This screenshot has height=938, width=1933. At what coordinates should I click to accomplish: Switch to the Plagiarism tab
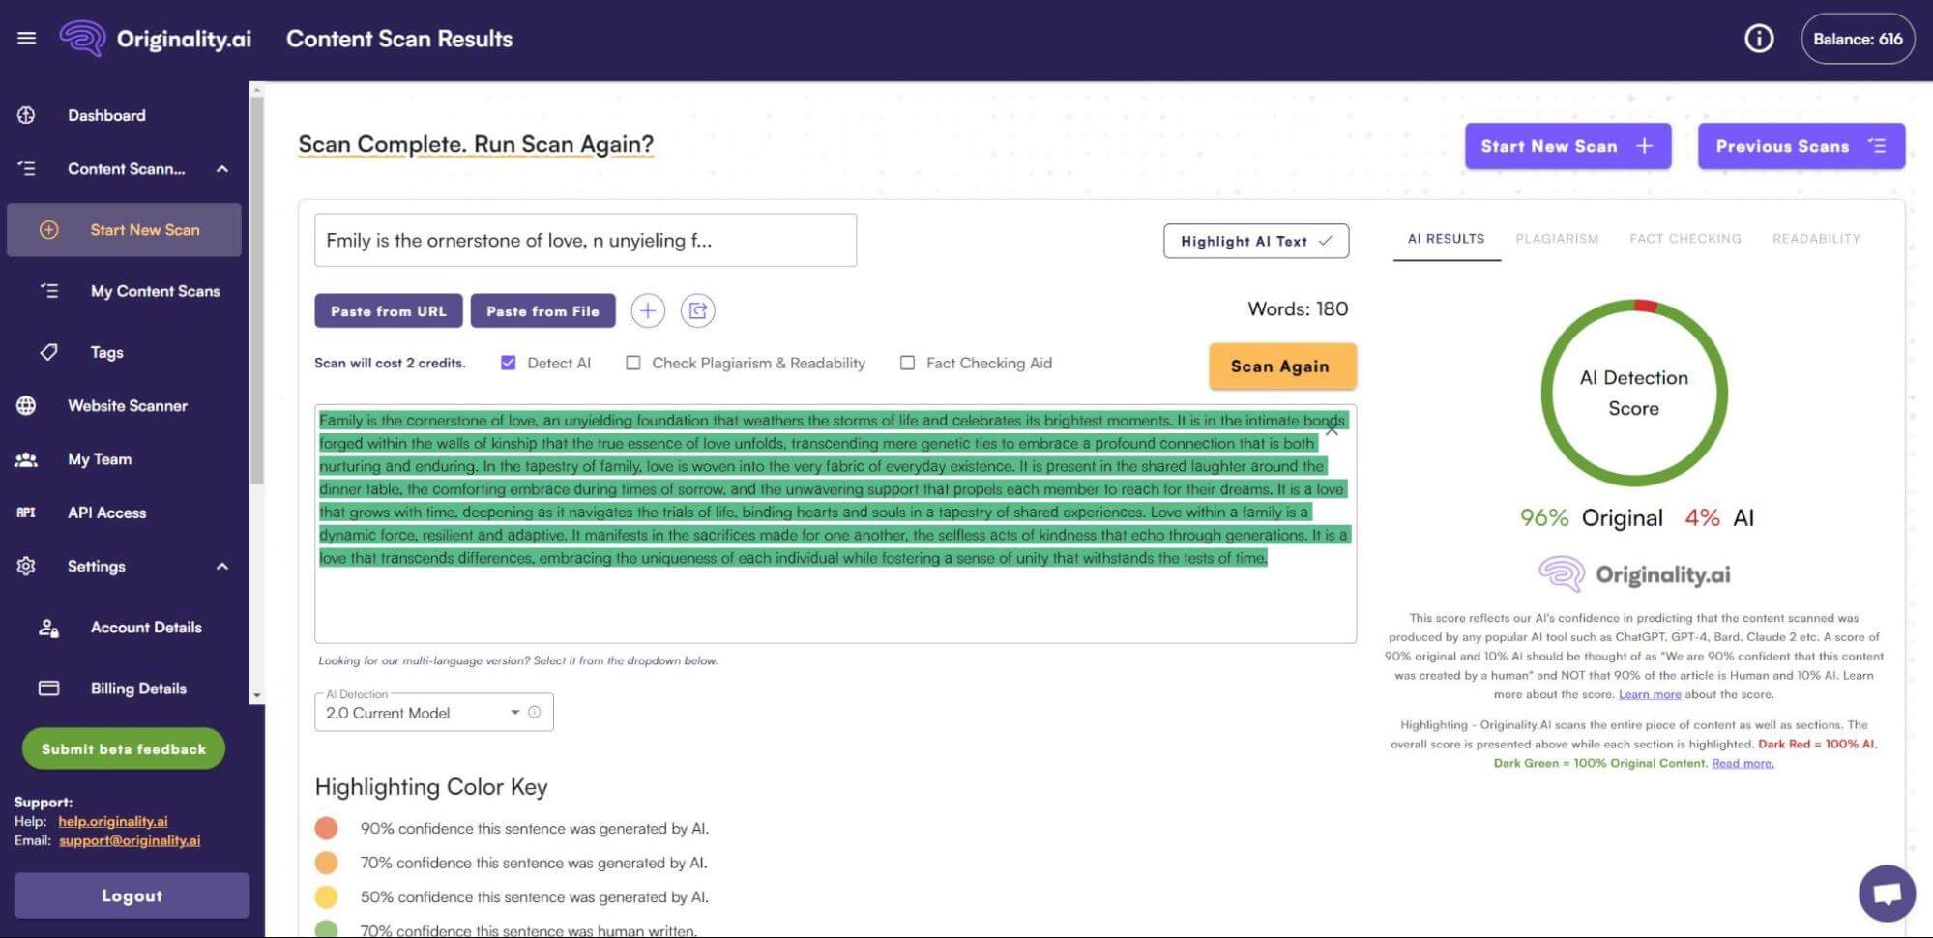point(1557,239)
